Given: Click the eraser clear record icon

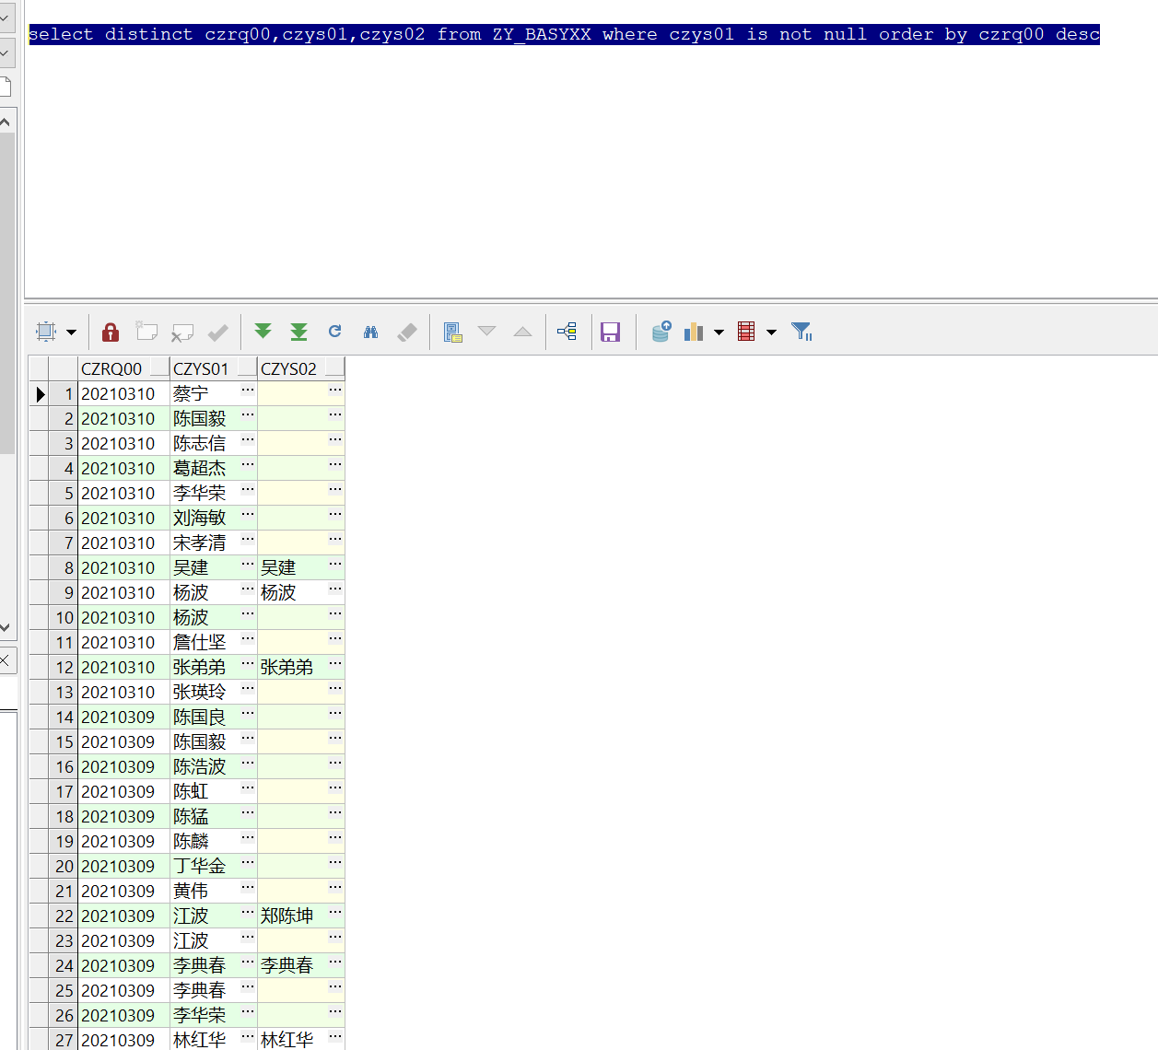Looking at the screenshot, I should [x=407, y=332].
